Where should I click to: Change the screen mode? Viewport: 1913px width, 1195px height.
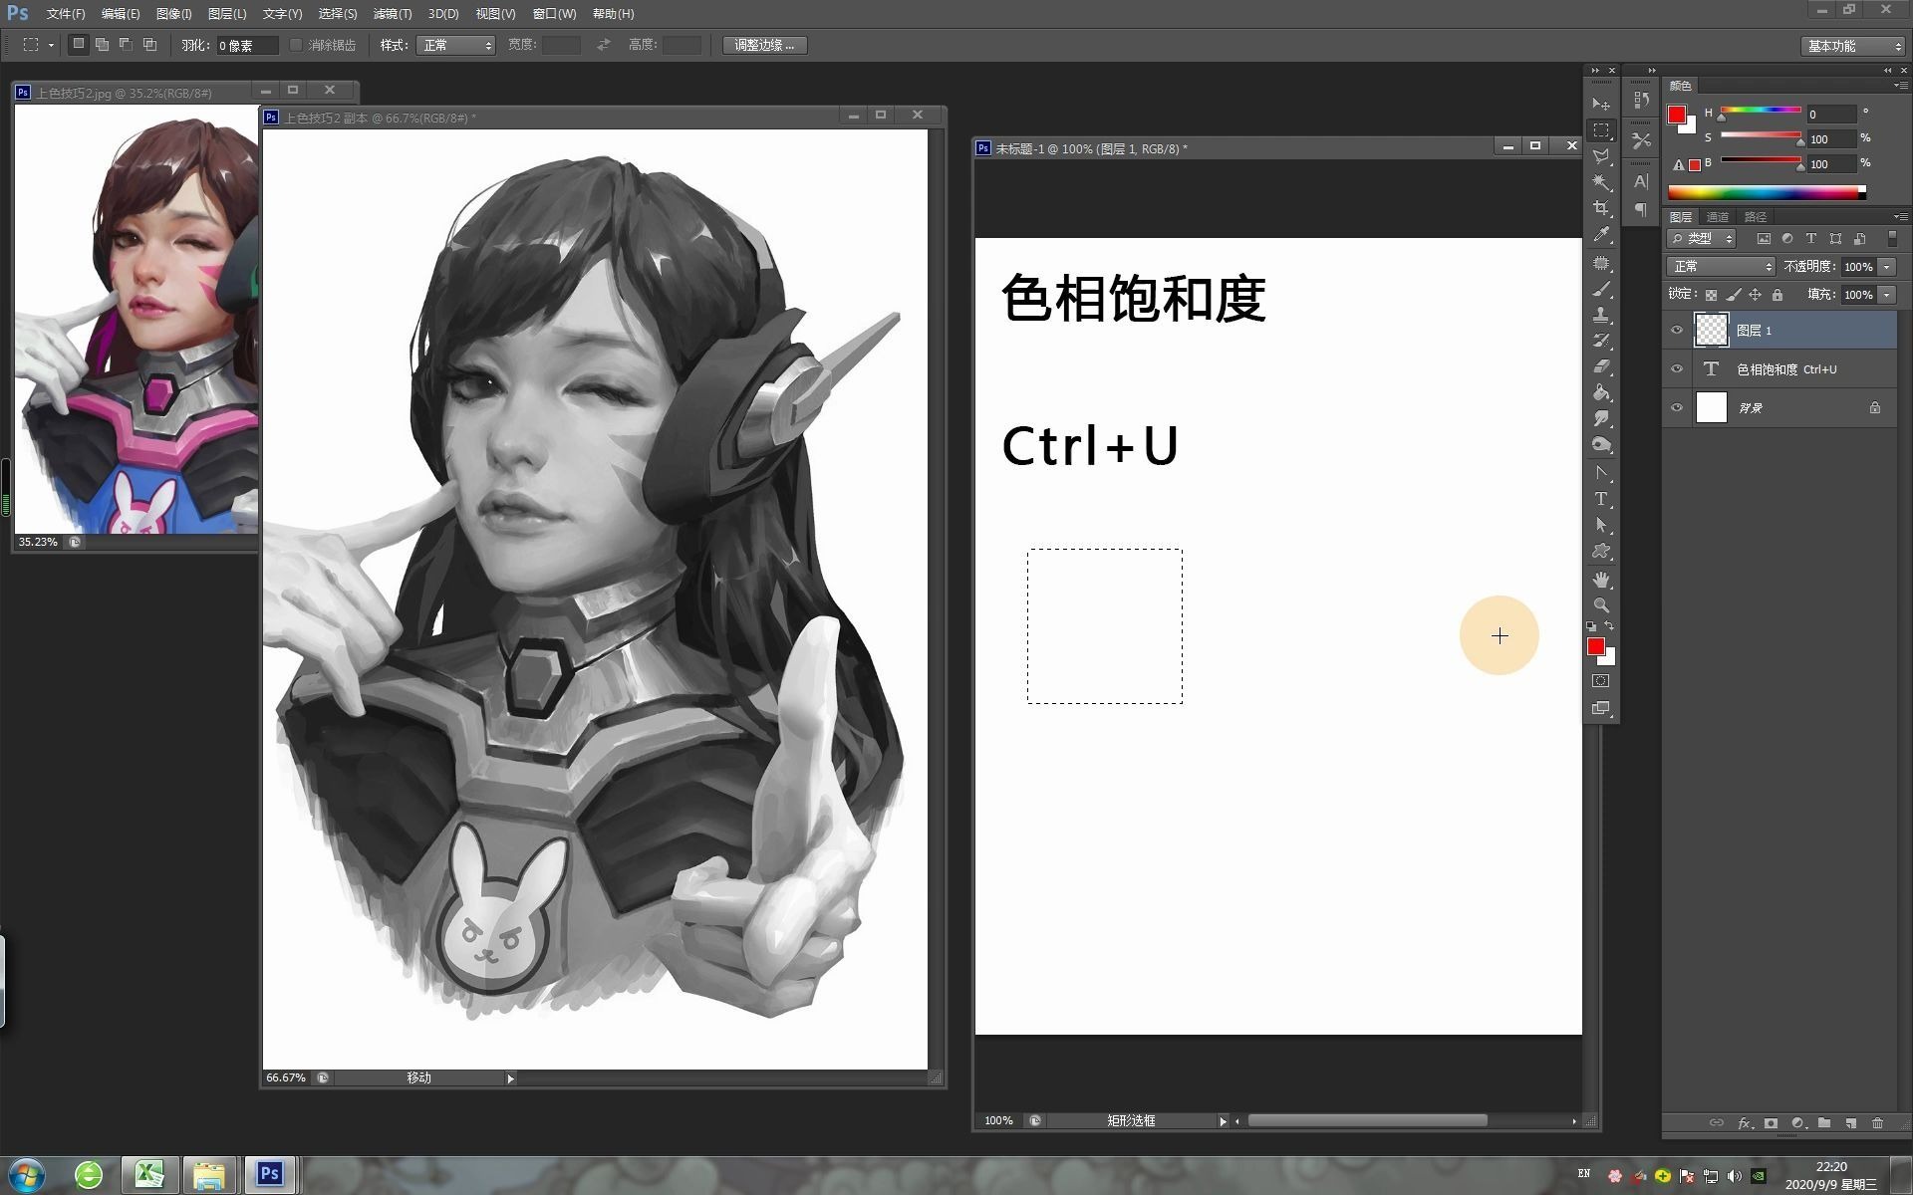pyautogui.click(x=1601, y=709)
